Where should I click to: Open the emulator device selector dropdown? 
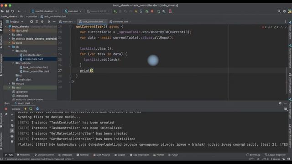pos(98,11)
